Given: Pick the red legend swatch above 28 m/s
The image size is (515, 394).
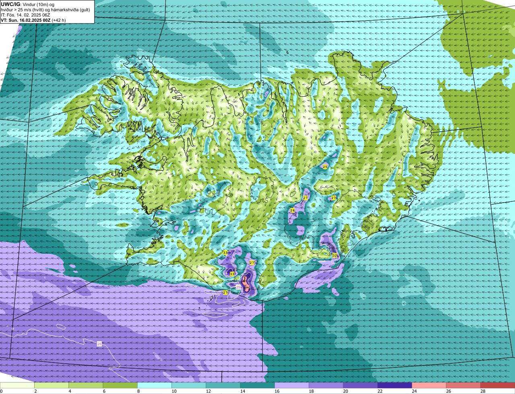Looking at the screenshot, I should [498, 386].
